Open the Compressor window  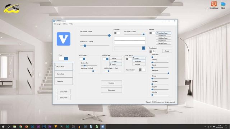click(x=111, y=90)
